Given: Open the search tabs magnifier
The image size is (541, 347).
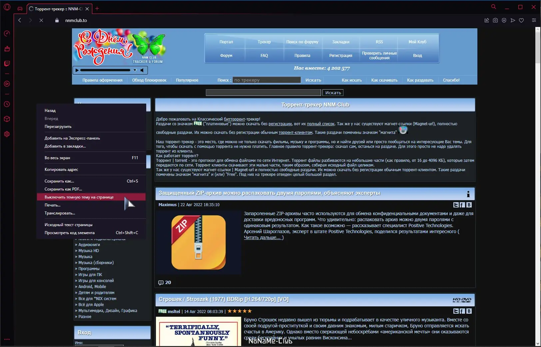Looking at the screenshot, I should click(494, 7).
